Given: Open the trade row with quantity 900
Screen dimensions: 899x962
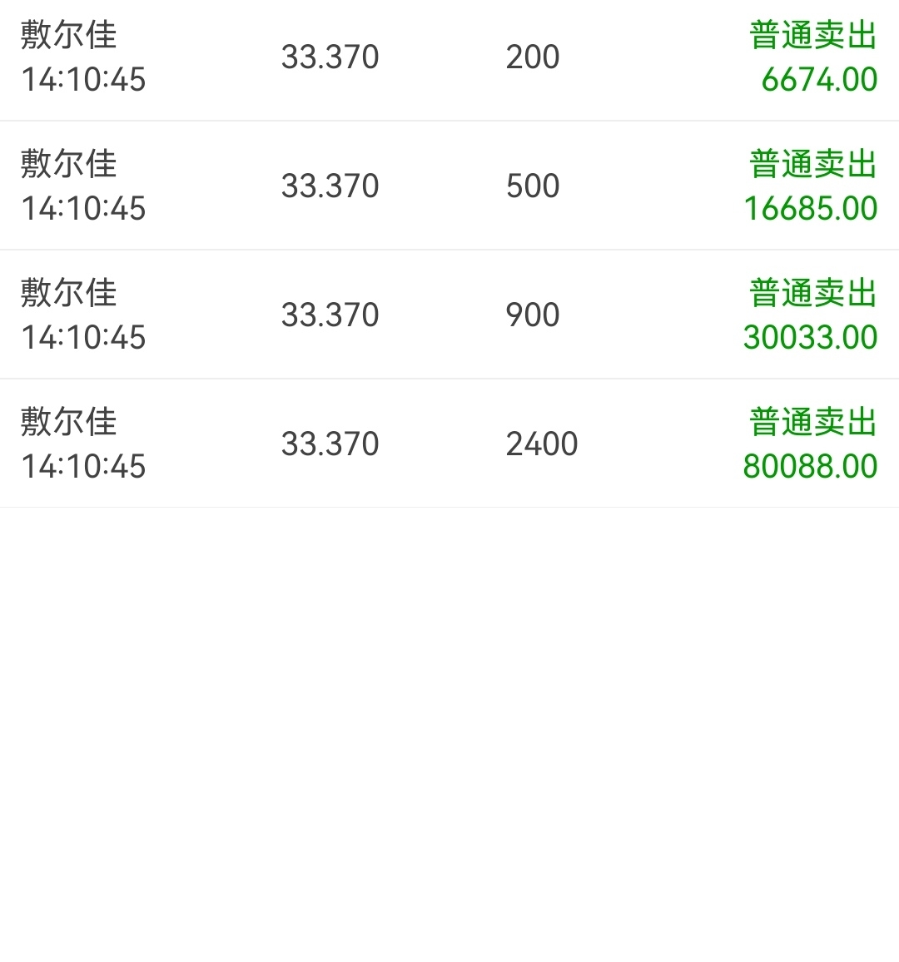Looking at the screenshot, I should 449,314.
